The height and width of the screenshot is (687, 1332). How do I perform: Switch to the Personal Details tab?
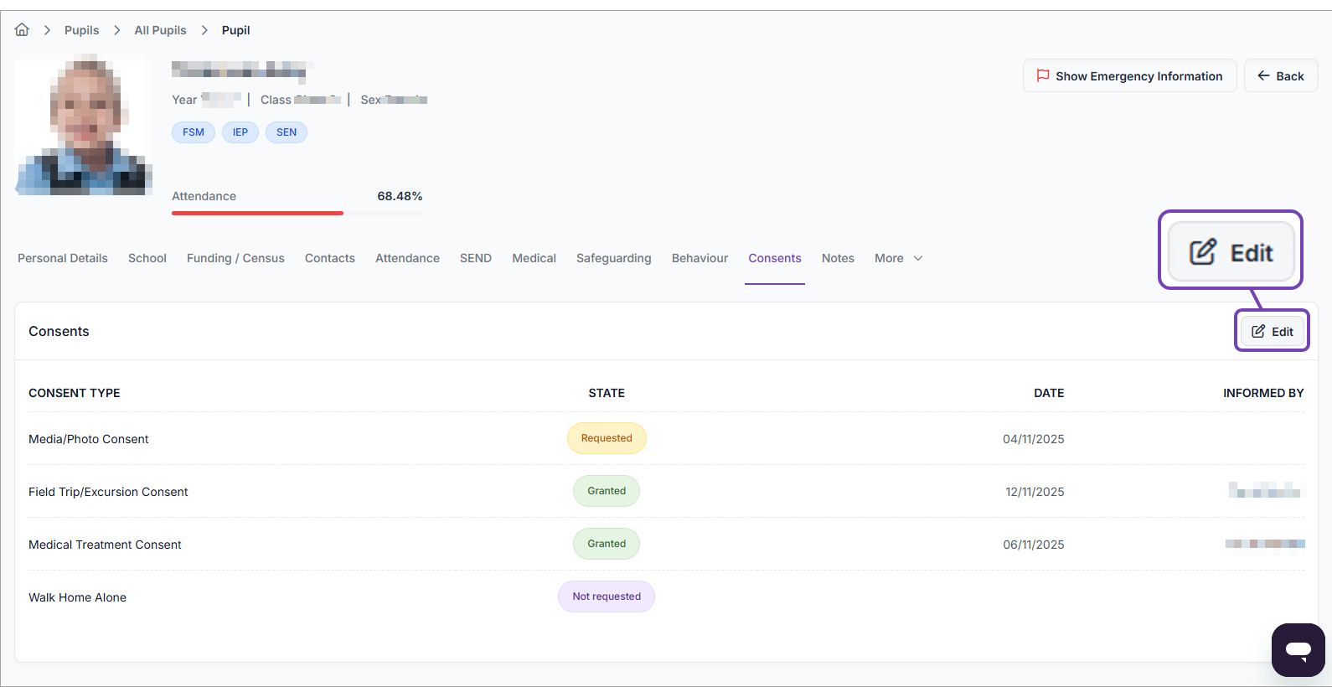click(x=63, y=259)
